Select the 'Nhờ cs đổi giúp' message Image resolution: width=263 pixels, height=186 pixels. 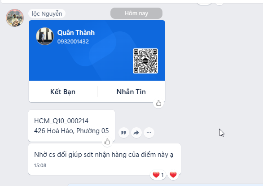click(x=105, y=159)
